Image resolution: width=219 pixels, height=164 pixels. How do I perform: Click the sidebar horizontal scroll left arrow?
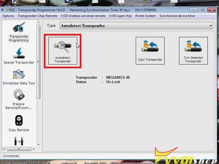point(4,149)
